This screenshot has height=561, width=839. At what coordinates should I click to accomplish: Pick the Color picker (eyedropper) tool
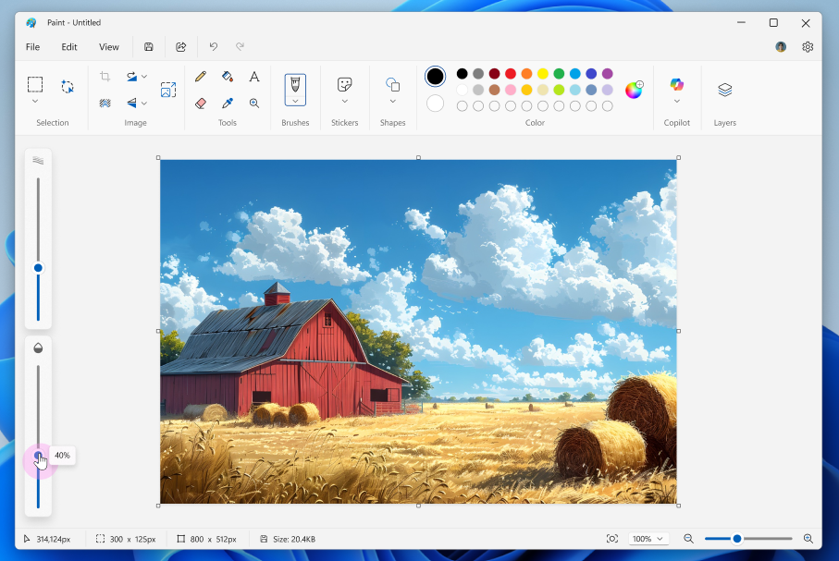(x=228, y=103)
